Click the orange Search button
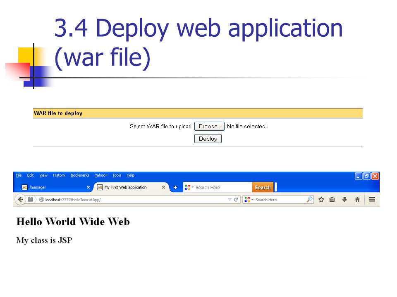This screenshot has height=297, width=397. [263, 187]
